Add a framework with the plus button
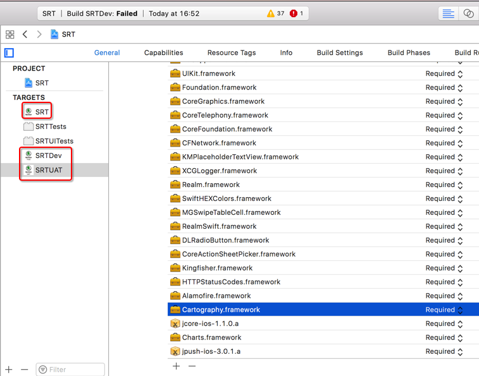Screen dimensions: 479x376 point(177,366)
